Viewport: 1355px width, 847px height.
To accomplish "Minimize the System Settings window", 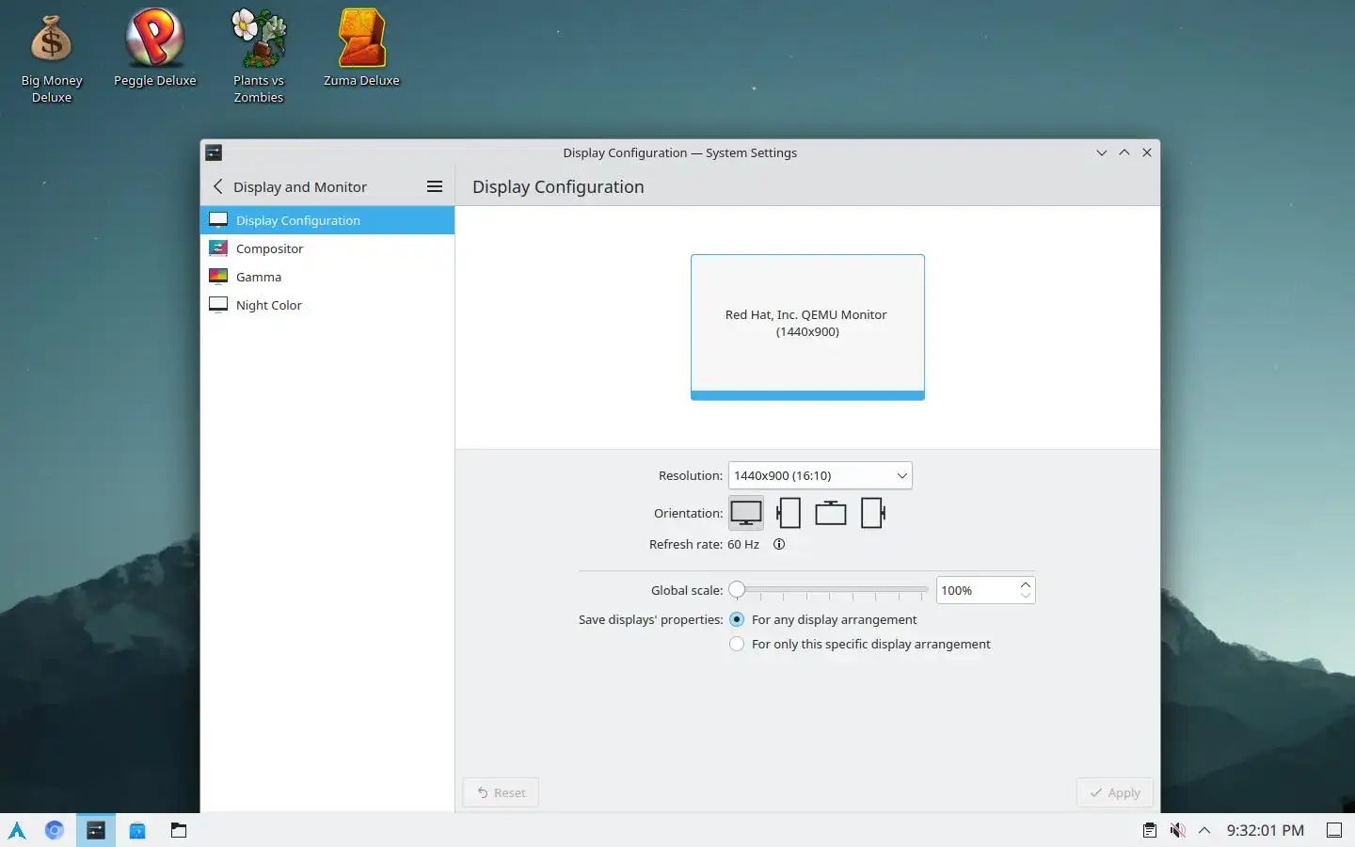I will coord(1102,152).
